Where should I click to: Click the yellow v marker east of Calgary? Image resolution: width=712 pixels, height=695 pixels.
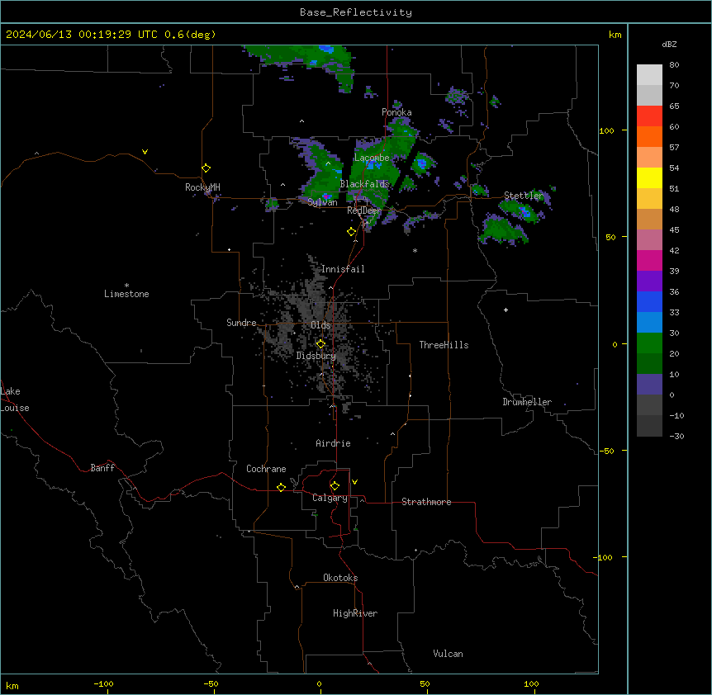click(x=354, y=482)
